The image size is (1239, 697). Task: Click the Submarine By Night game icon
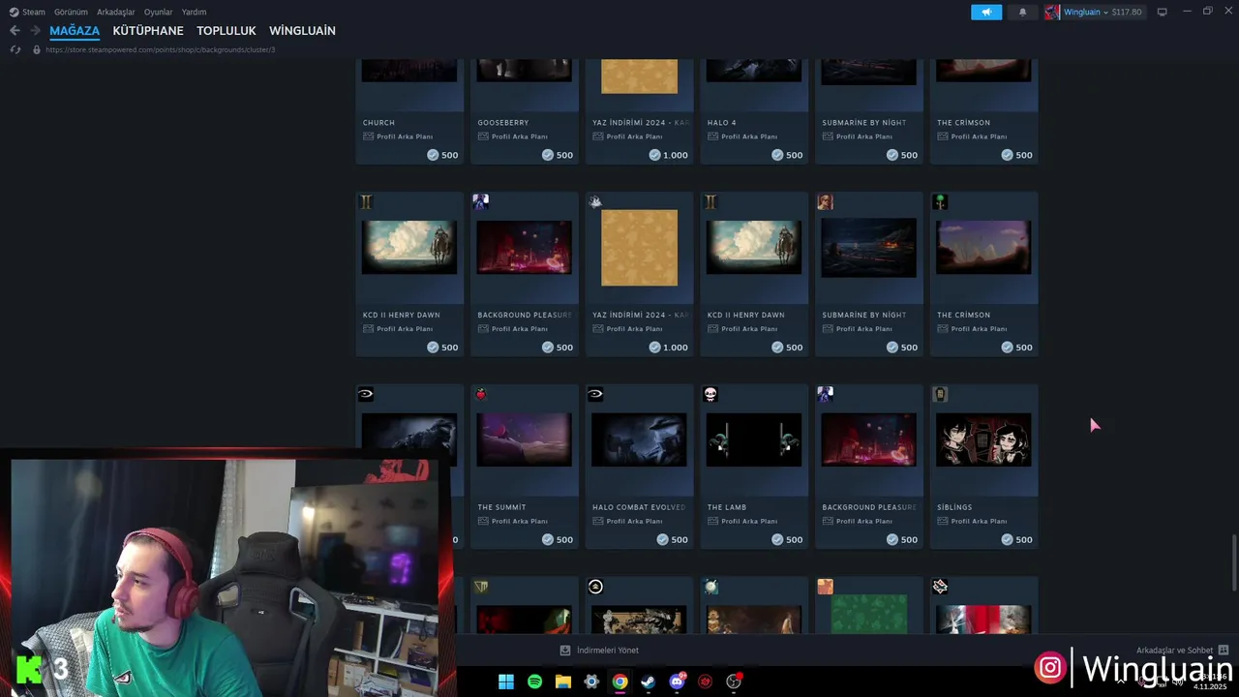click(x=826, y=201)
